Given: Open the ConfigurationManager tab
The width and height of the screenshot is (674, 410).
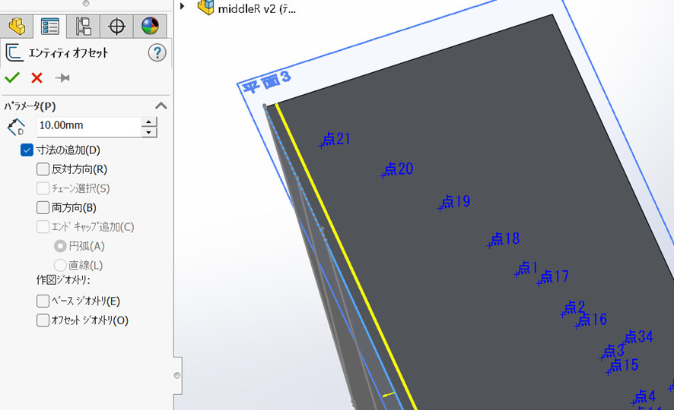Looking at the screenshot, I should pyautogui.click(x=84, y=26).
